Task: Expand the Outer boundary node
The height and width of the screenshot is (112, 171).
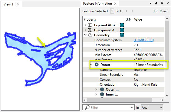Action: [96, 89]
